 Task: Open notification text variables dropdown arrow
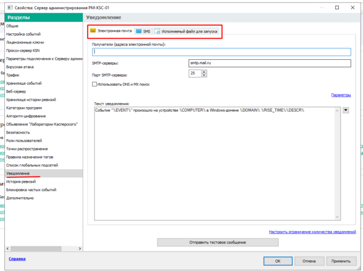click(346, 110)
